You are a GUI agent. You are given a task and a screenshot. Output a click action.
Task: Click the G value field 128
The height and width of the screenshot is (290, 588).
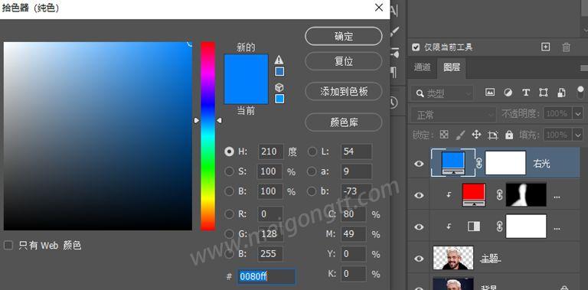coord(270,234)
